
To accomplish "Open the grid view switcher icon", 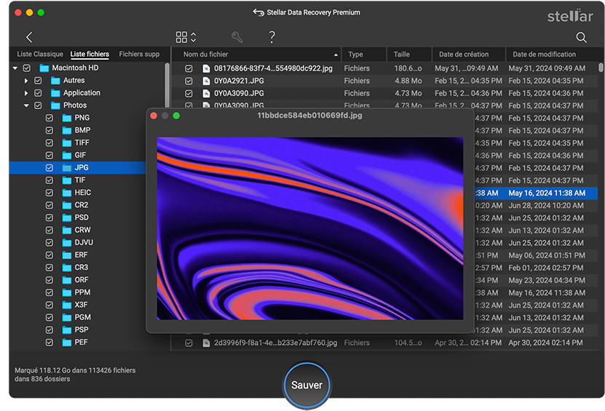I will click(181, 37).
